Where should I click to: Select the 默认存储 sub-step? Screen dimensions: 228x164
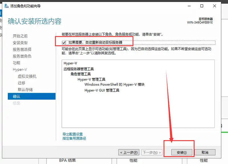point(25,90)
